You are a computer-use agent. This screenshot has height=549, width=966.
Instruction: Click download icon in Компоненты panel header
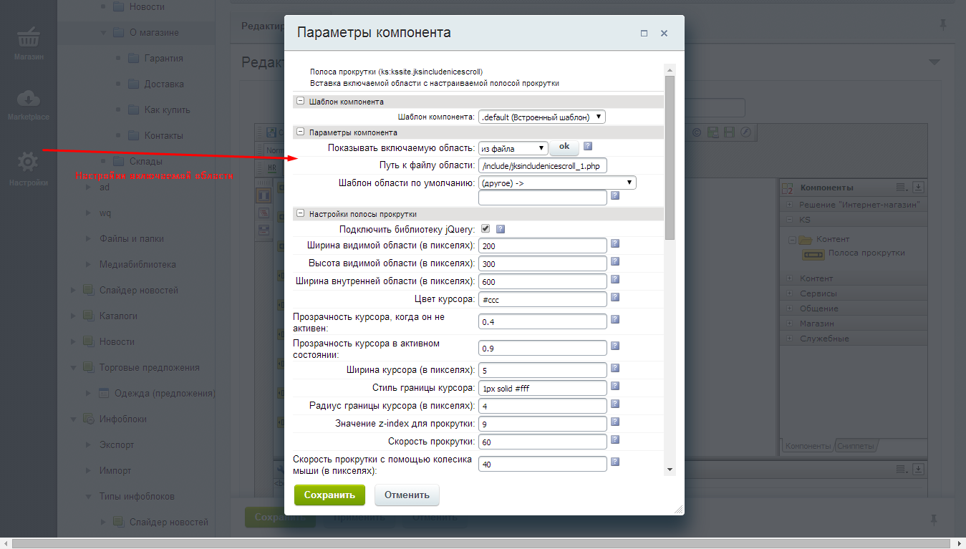[919, 188]
